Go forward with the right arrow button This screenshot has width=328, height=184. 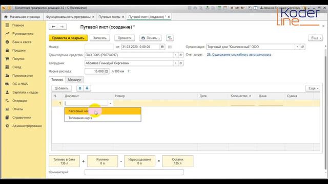(62, 27)
